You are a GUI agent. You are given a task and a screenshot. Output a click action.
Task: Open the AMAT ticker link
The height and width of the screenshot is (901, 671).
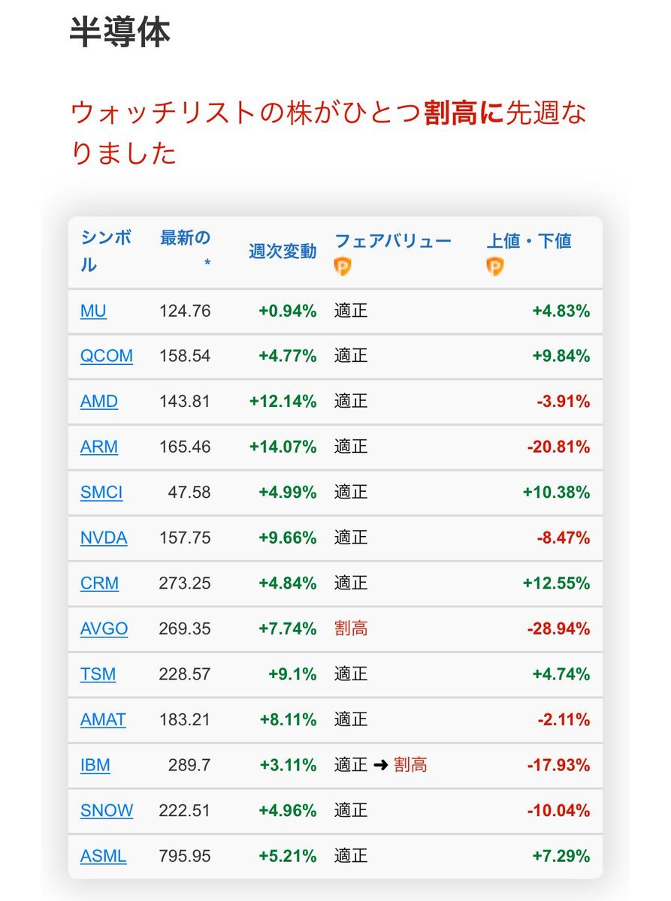click(x=103, y=719)
